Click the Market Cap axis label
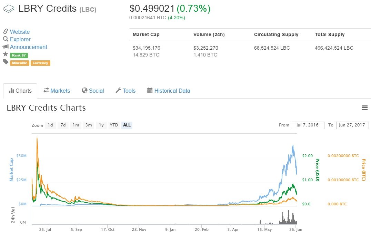Viewport: 371px width, 235px height. pos(11,170)
